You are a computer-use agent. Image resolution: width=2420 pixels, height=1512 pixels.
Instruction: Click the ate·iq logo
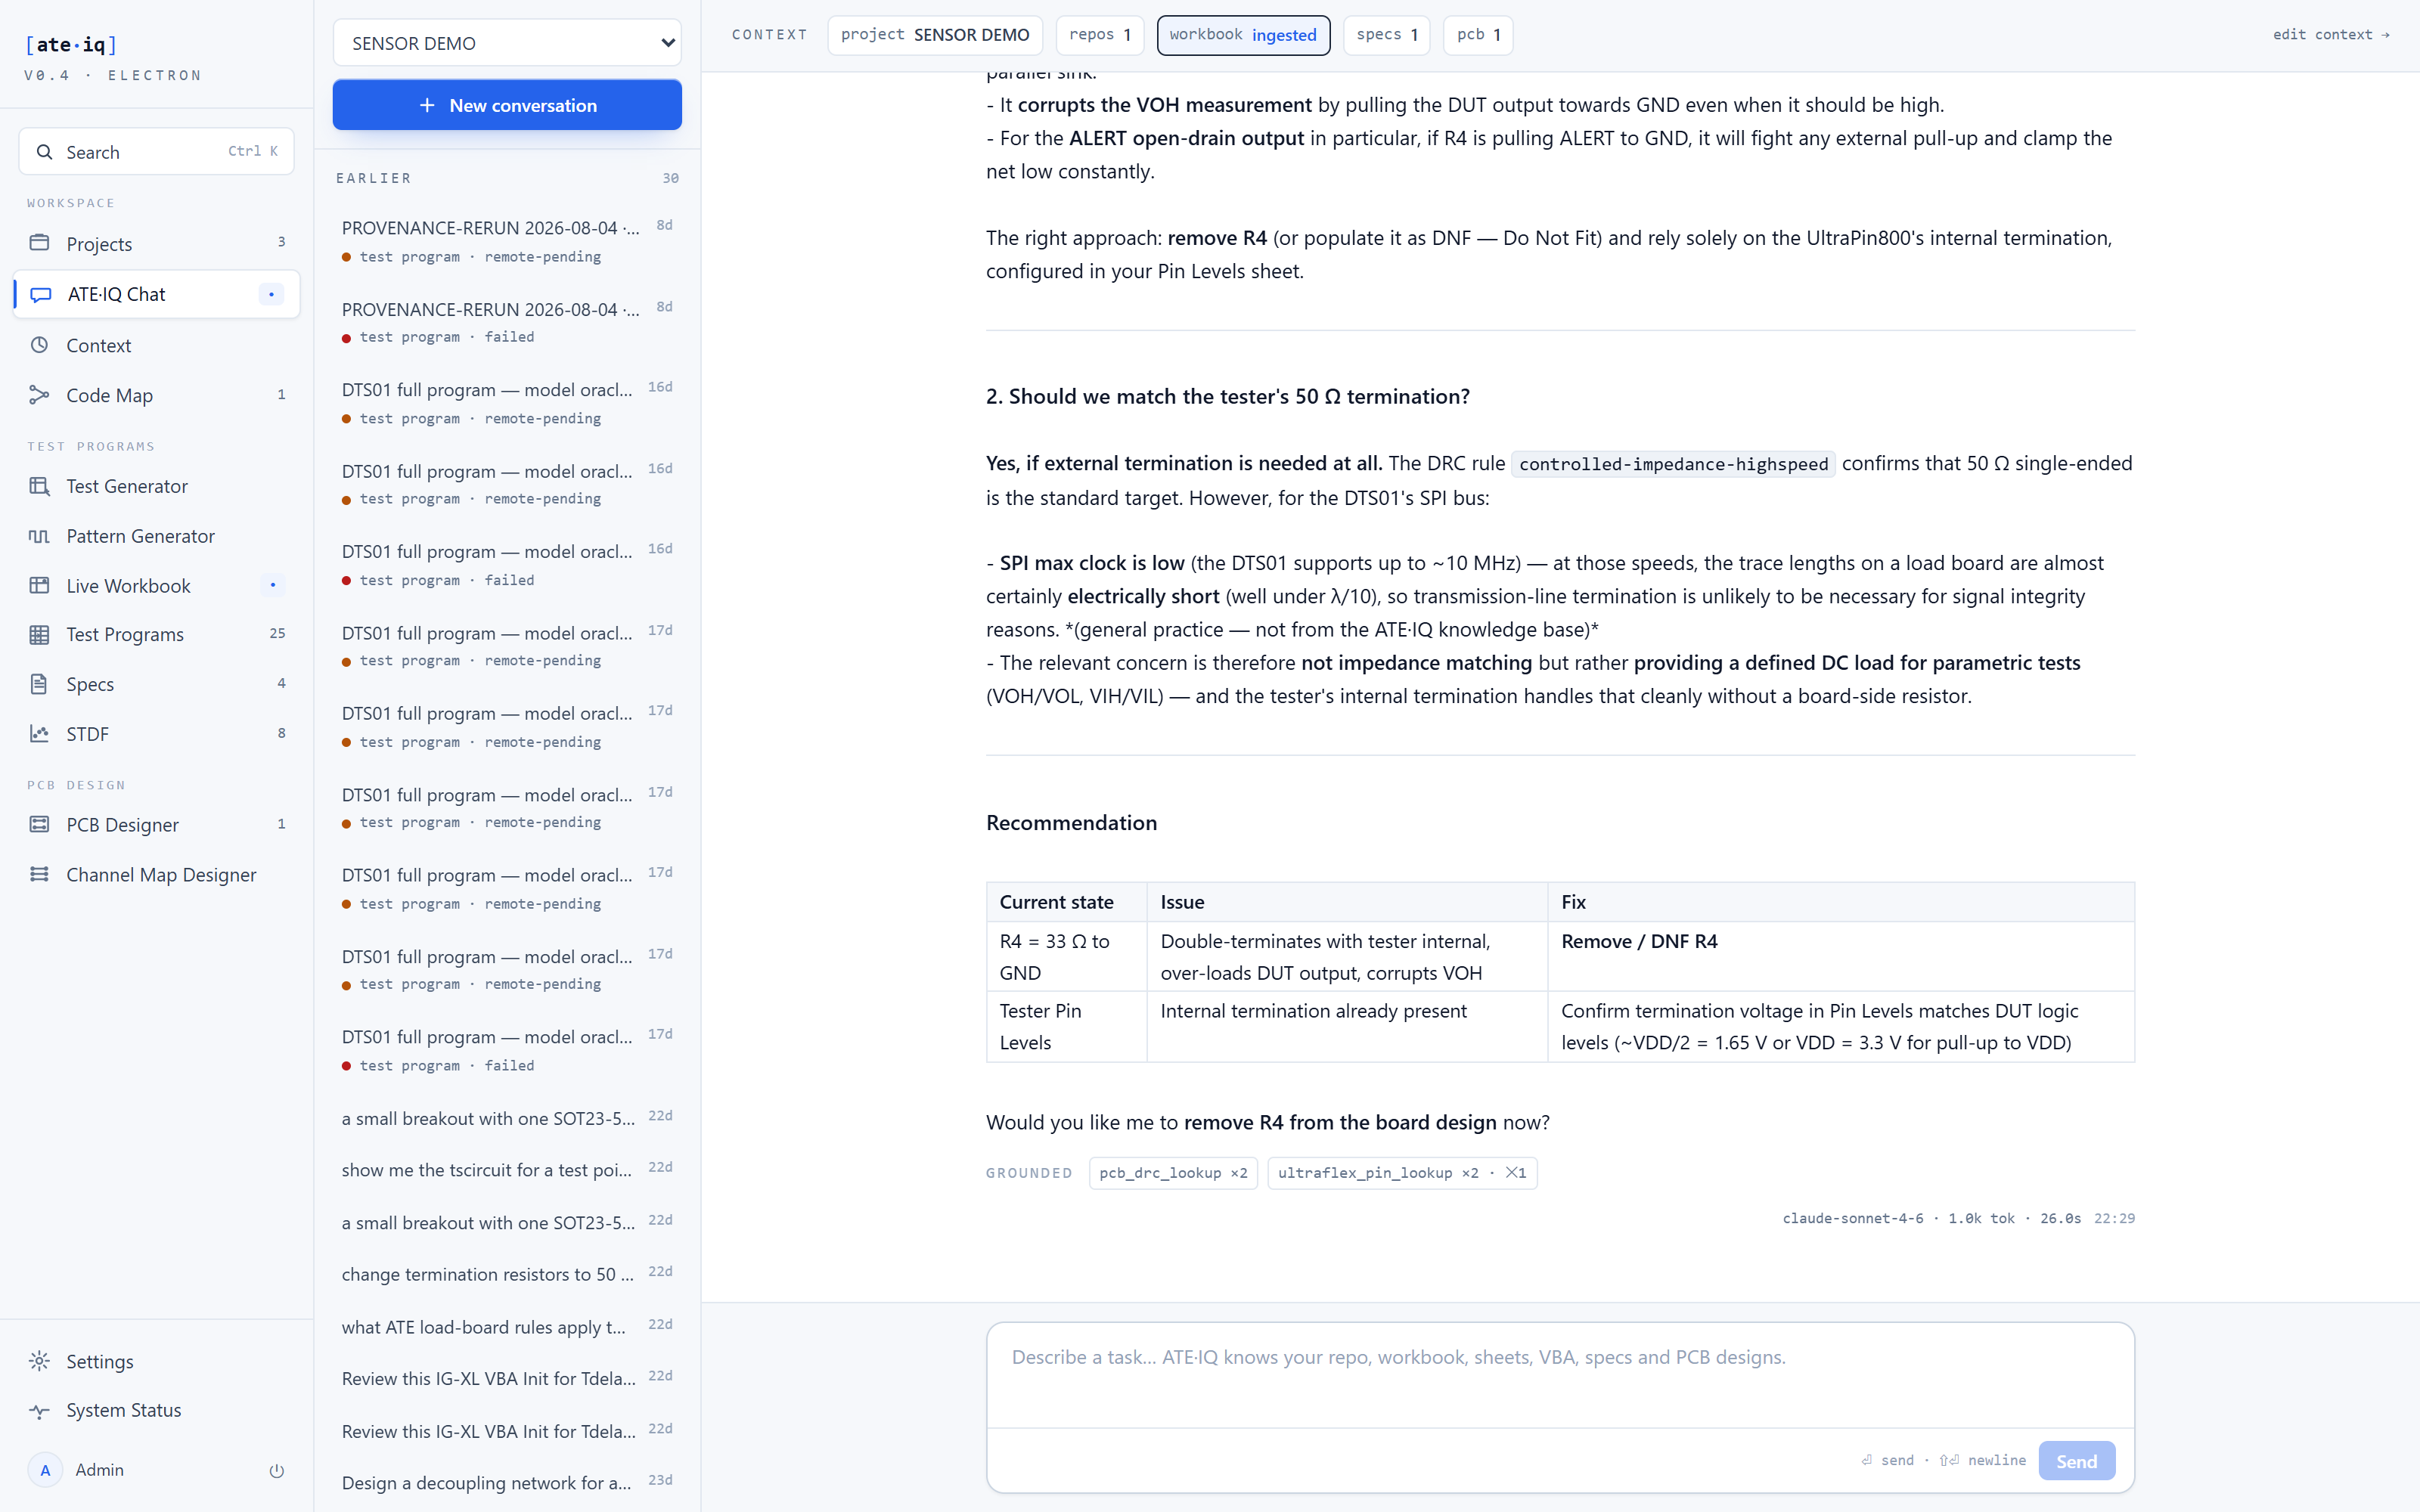[x=71, y=44]
